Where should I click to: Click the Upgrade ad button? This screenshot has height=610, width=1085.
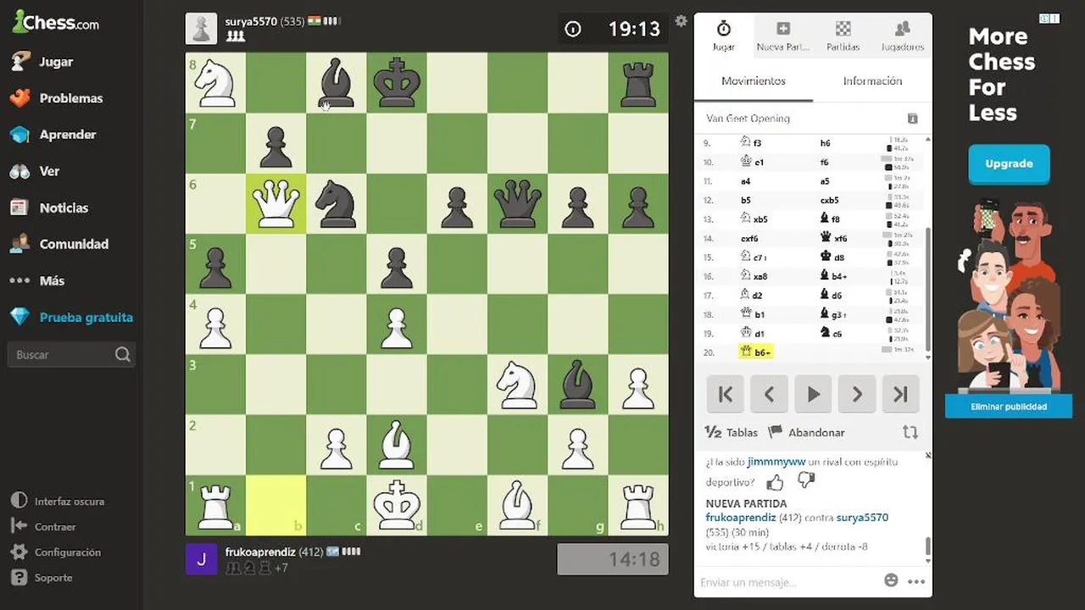1009,164
